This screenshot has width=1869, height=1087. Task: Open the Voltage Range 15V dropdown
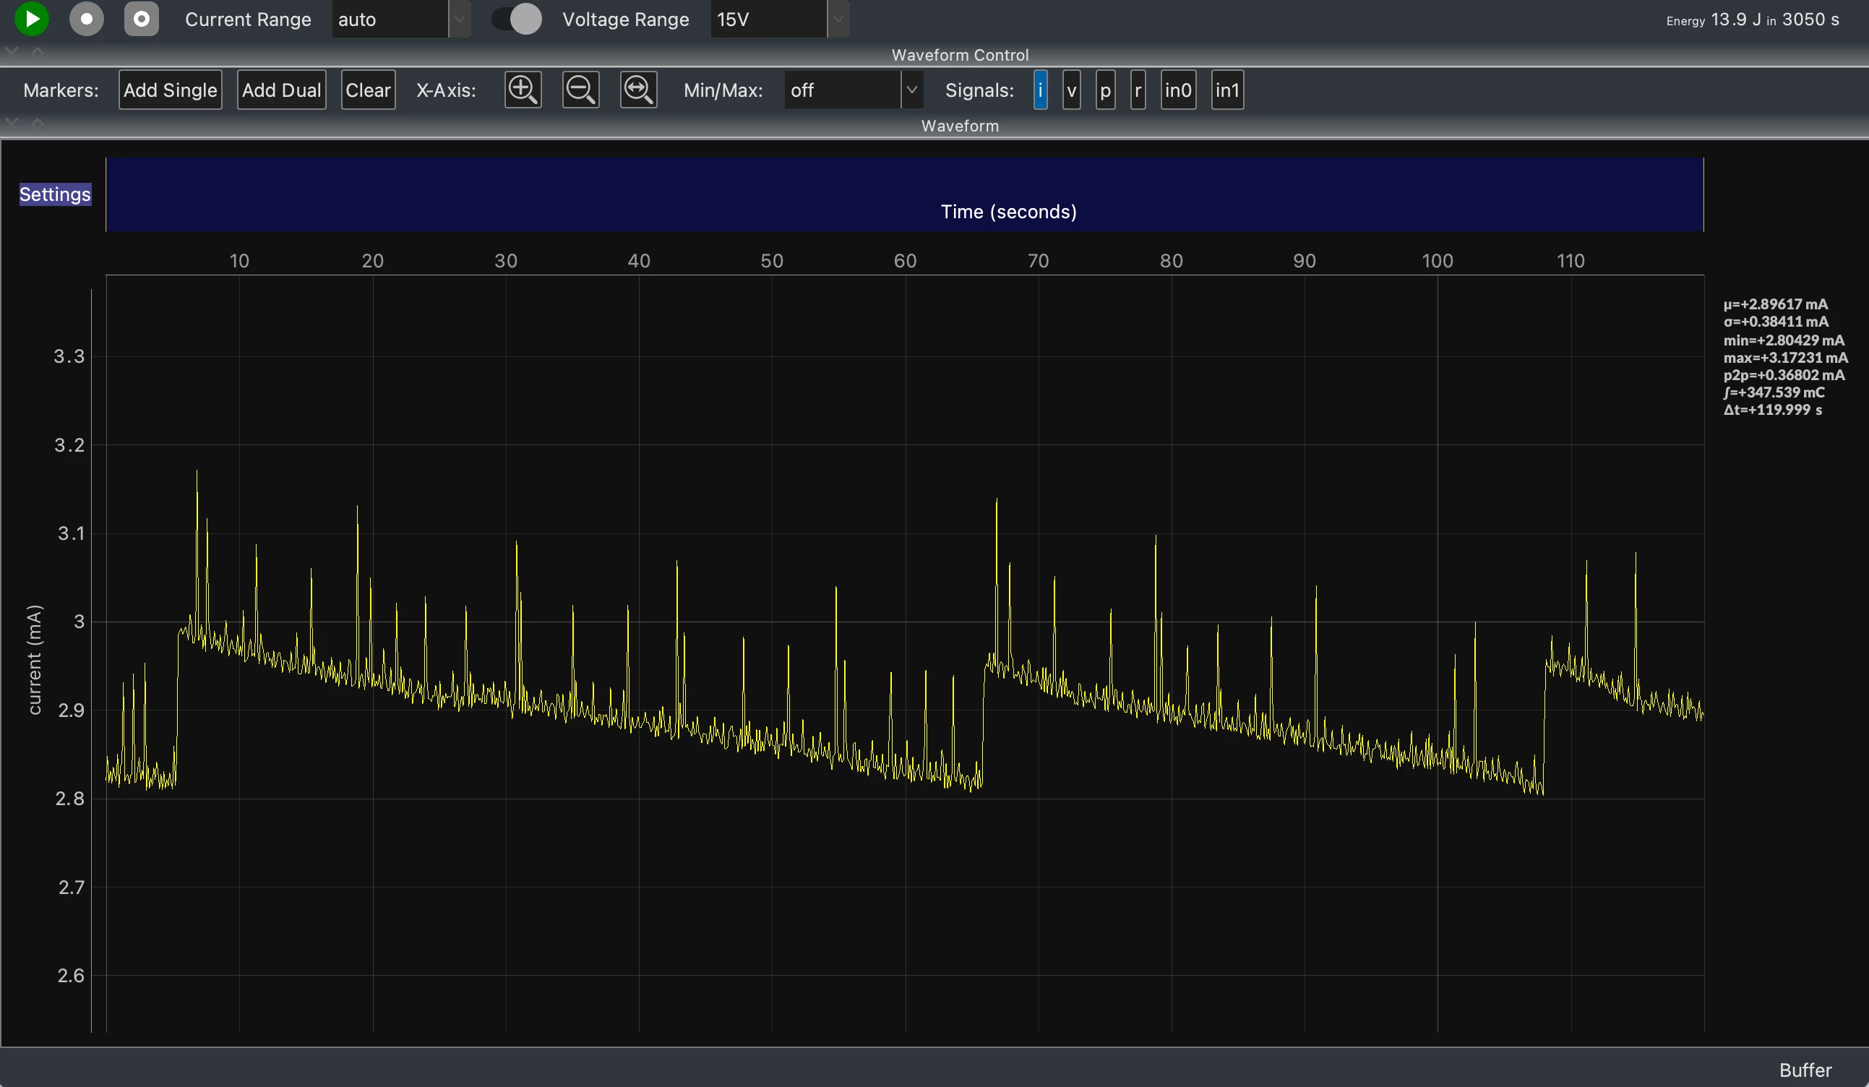781,20
